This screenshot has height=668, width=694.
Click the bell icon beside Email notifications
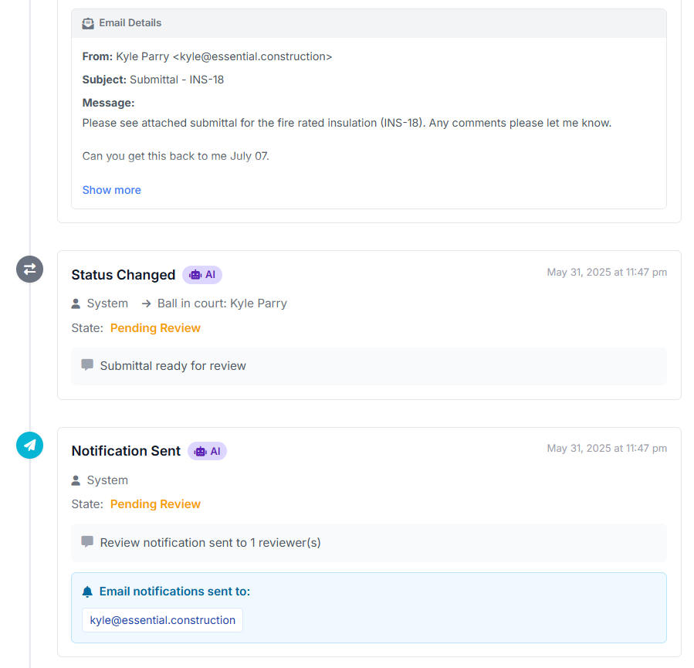88,592
